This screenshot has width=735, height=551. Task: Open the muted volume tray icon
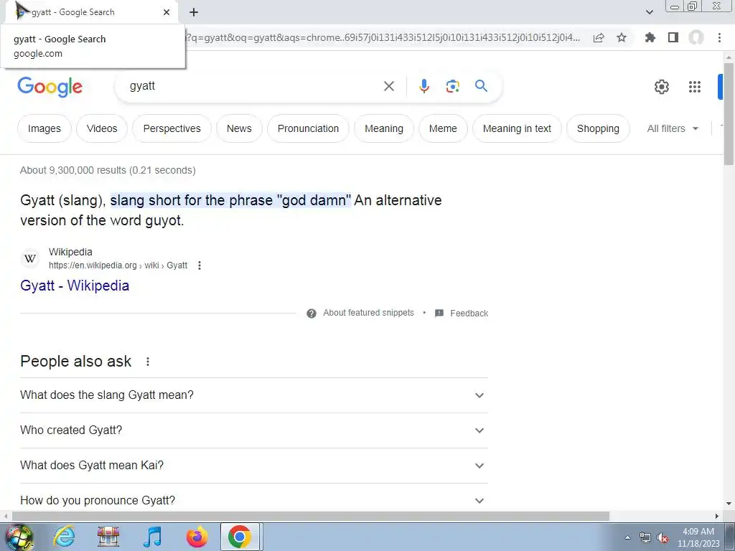point(663,538)
